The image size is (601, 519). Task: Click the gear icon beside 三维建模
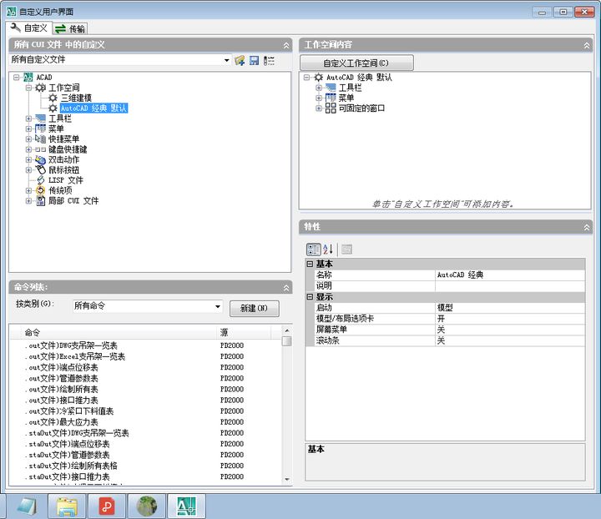click(53, 98)
